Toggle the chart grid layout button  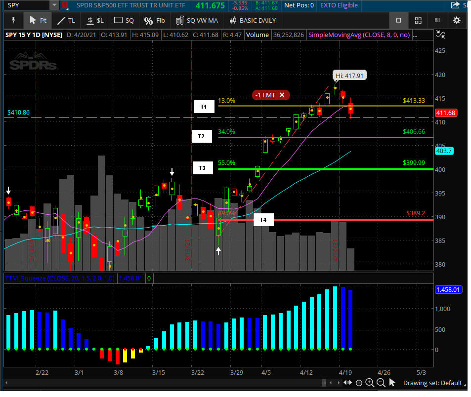pos(418,20)
